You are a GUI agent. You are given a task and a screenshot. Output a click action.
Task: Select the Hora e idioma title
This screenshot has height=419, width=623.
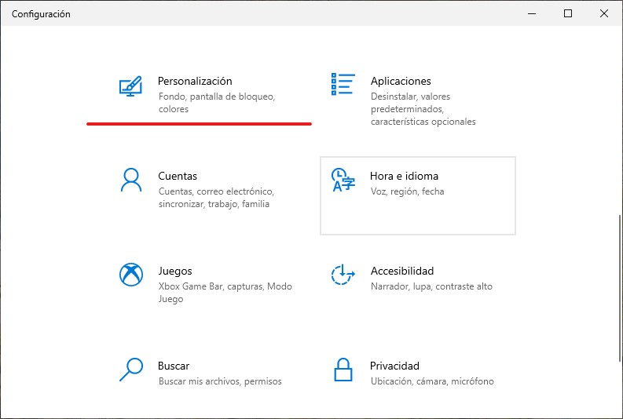(x=404, y=176)
